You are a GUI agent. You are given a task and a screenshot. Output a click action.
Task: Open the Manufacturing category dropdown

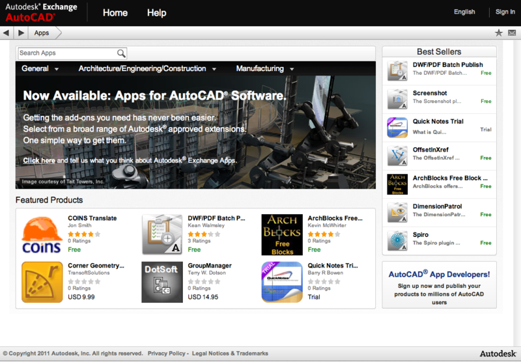[264, 68]
